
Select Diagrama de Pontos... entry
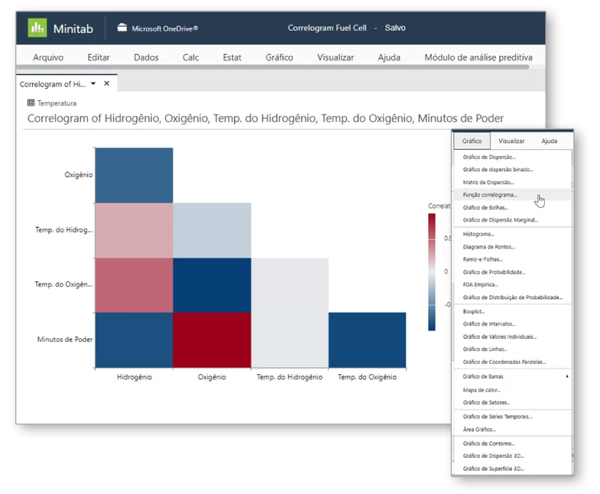512,247
